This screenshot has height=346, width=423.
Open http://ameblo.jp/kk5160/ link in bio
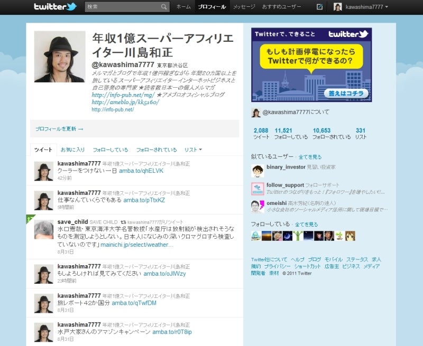125,102
